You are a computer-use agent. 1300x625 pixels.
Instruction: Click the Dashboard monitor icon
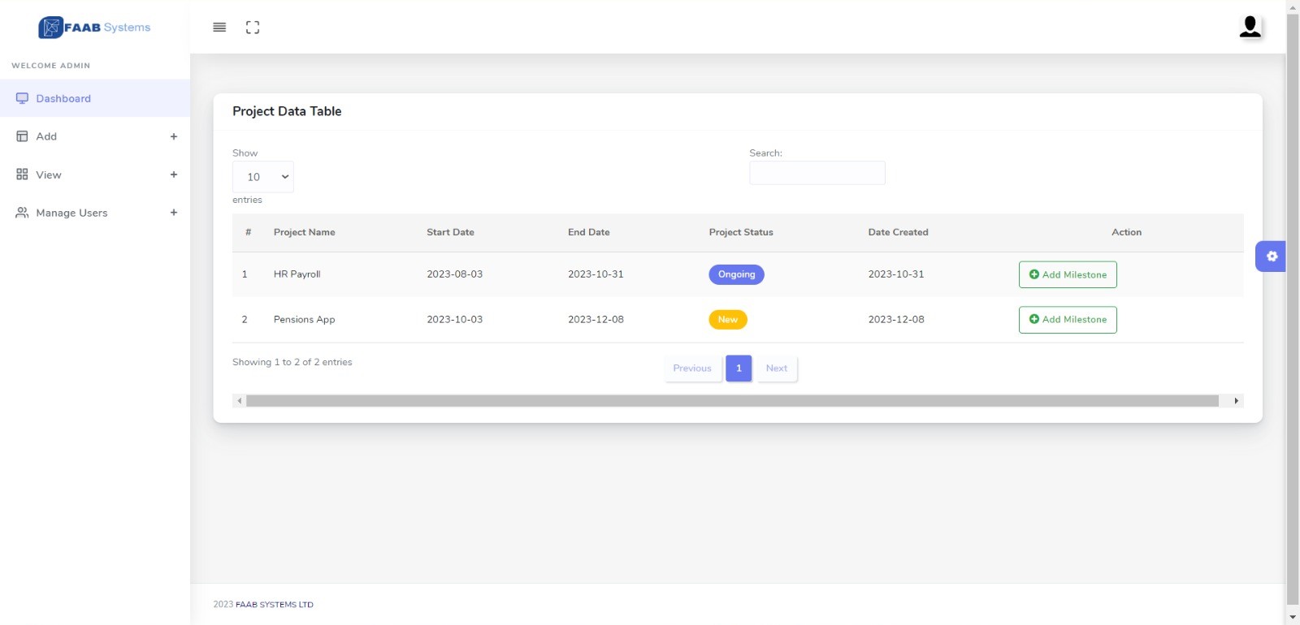pos(22,98)
